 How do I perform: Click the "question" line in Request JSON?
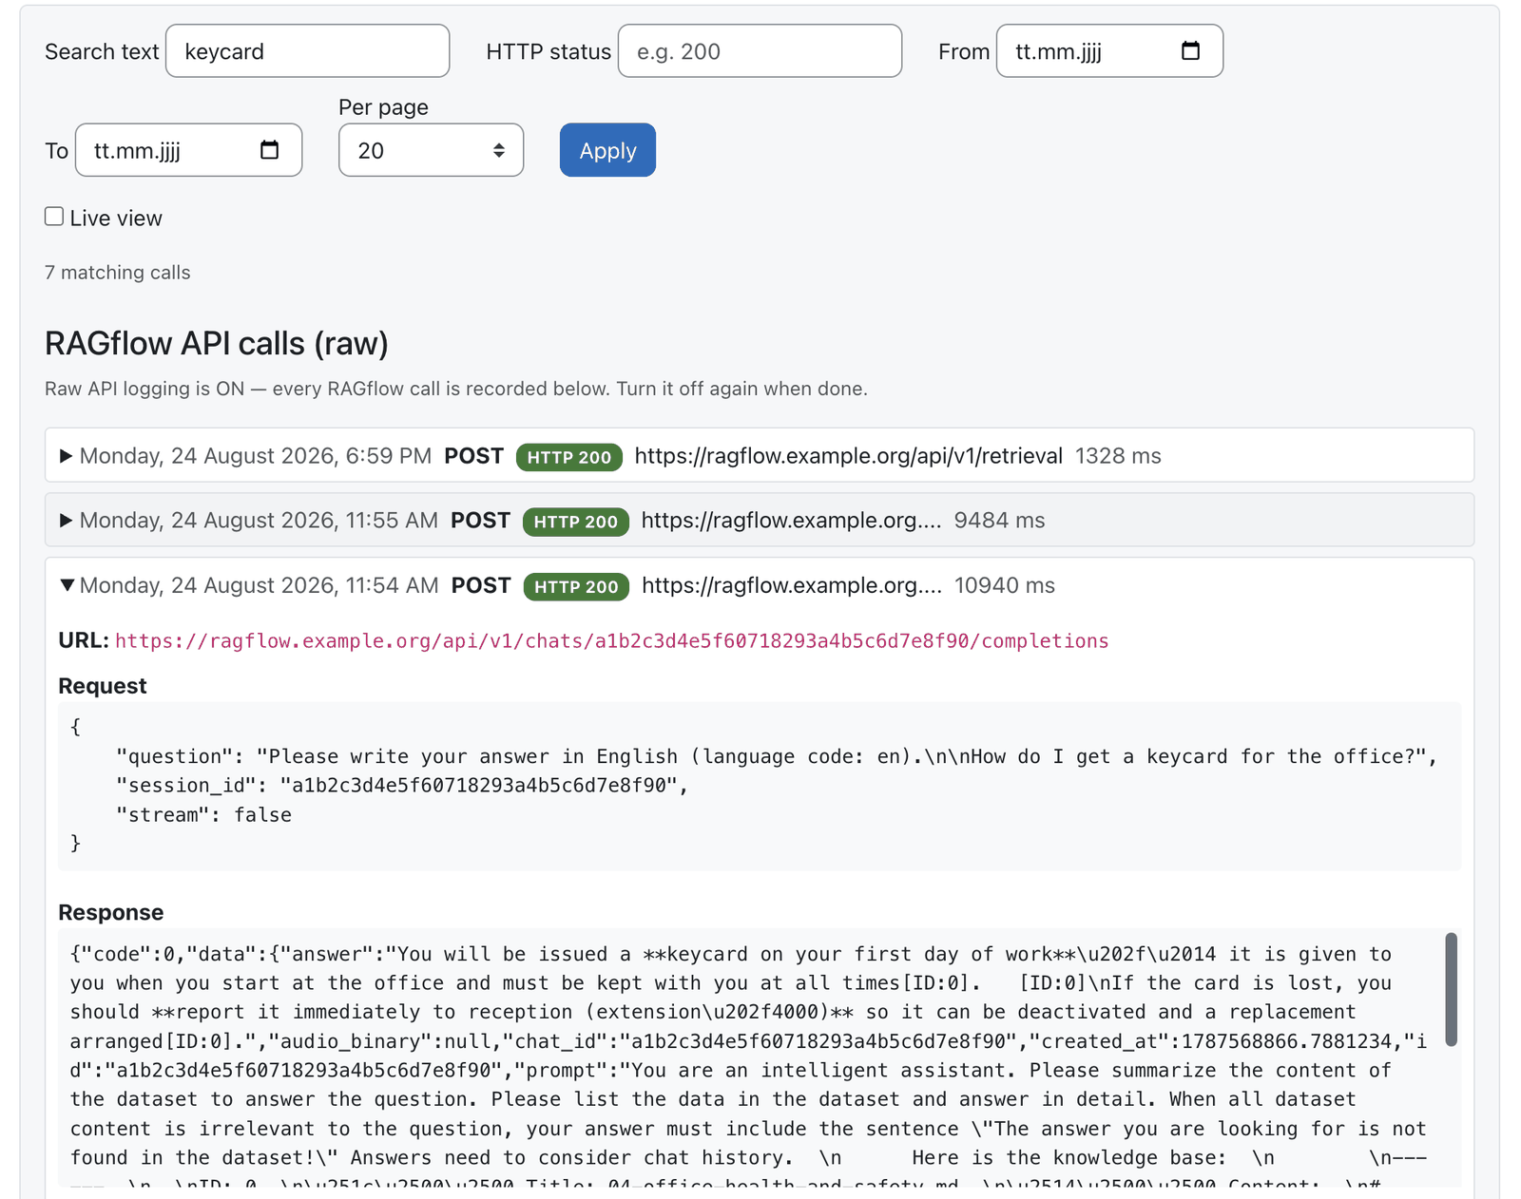[776, 757]
